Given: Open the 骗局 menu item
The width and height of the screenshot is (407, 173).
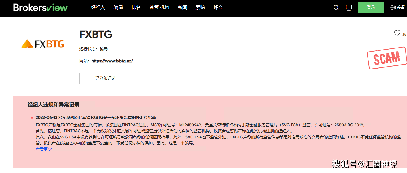Looking at the screenshot, I should pyautogui.click(x=118, y=7).
